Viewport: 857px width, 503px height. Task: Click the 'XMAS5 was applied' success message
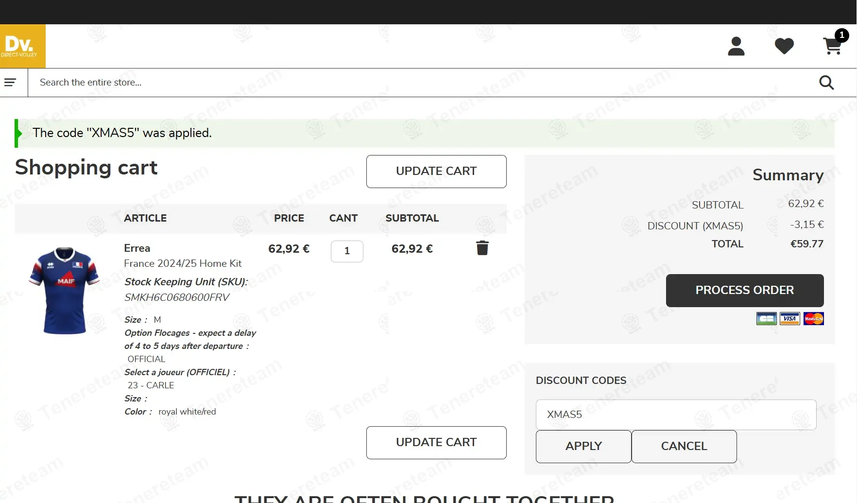425,133
